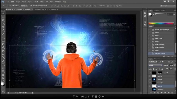Click the layer Opacity value field

(171, 65)
